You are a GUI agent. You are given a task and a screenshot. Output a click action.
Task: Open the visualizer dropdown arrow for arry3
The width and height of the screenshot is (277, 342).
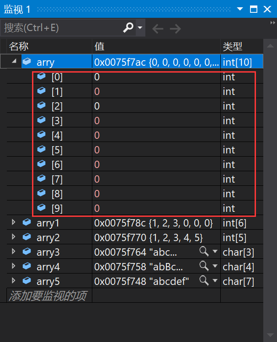215,251
